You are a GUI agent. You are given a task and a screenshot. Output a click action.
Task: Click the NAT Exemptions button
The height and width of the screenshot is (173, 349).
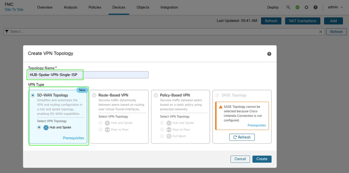pos(302,21)
